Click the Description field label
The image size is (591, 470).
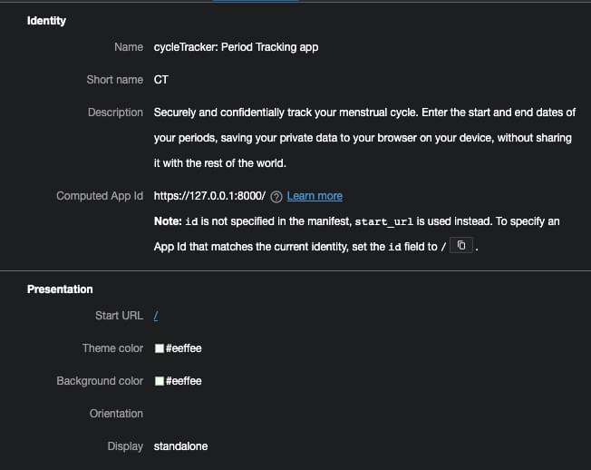(x=115, y=113)
